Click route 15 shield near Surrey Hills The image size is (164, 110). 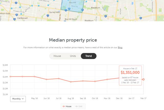(x=48, y=16)
